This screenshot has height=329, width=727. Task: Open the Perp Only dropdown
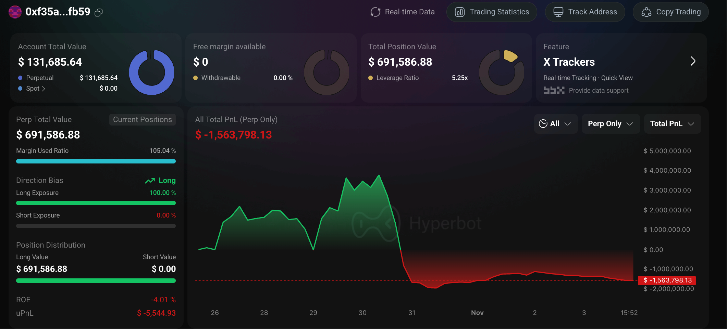point(611,123)
